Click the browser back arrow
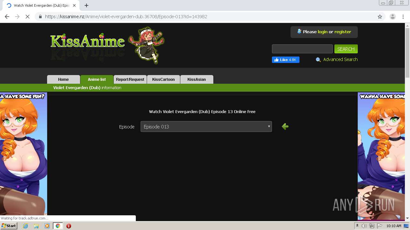The image size is (410, 230). [x=7, y=17]
